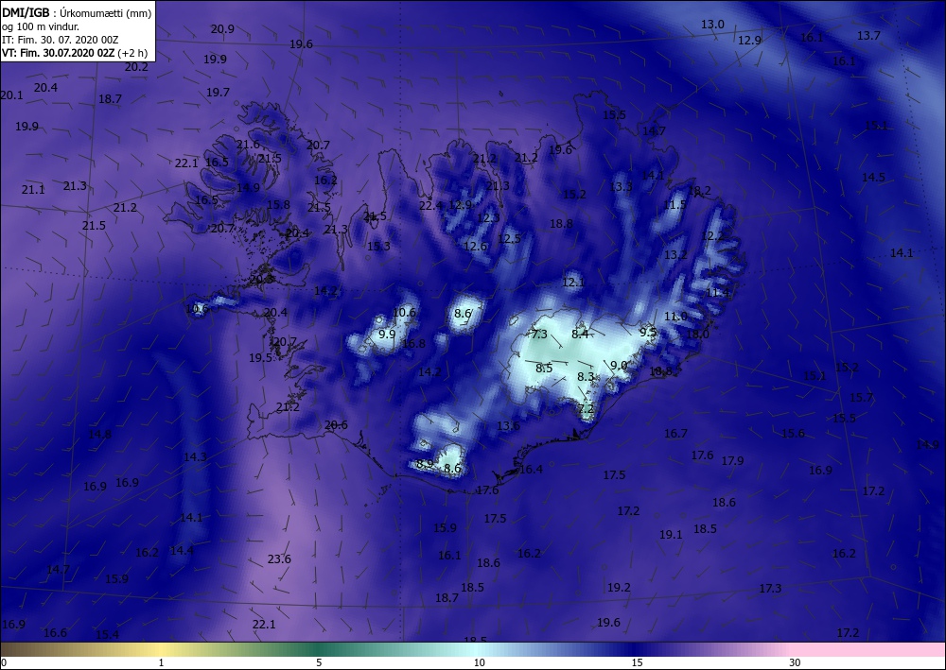Click the 14.4 value on the map
Image resolution: width=946 pixels, height=670 pixels.
[182, 551]
